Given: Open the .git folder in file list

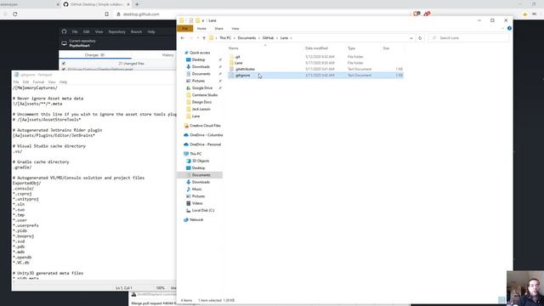Looking at the screenshot, I should [238, 57].
